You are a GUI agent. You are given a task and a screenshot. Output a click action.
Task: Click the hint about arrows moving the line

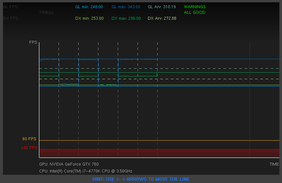pyautogui.click(x=141, y=179)
